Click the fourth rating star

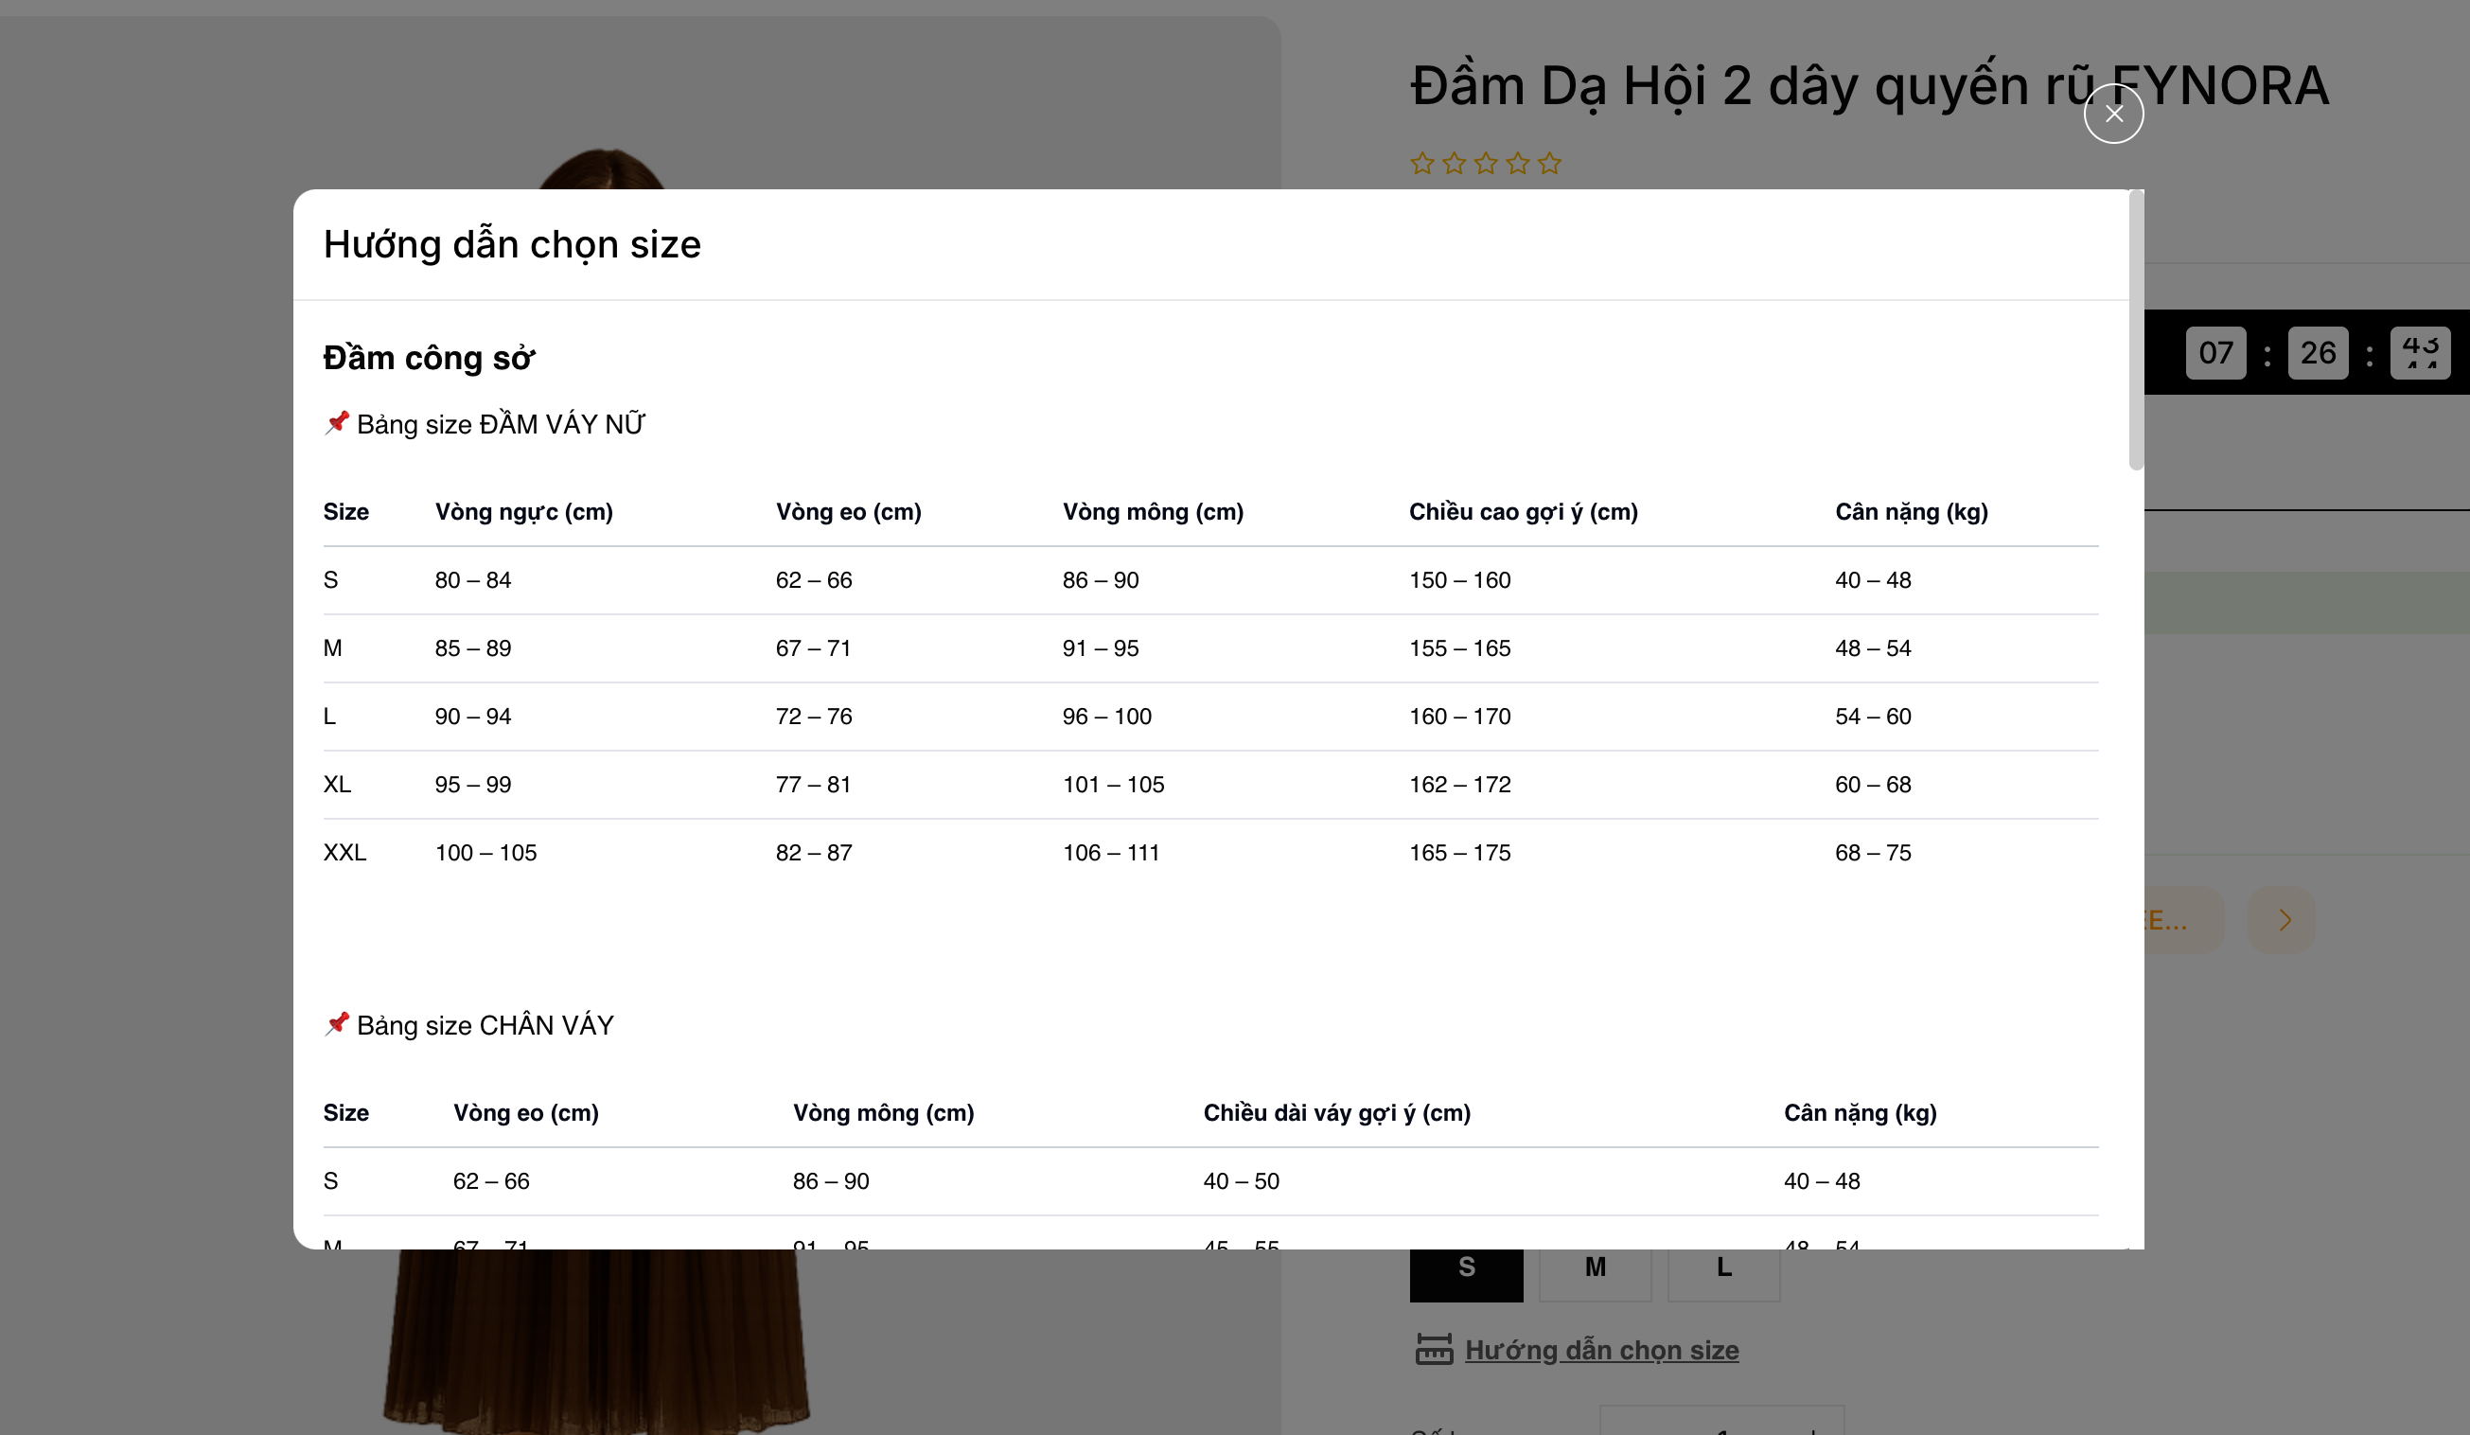1517,164
